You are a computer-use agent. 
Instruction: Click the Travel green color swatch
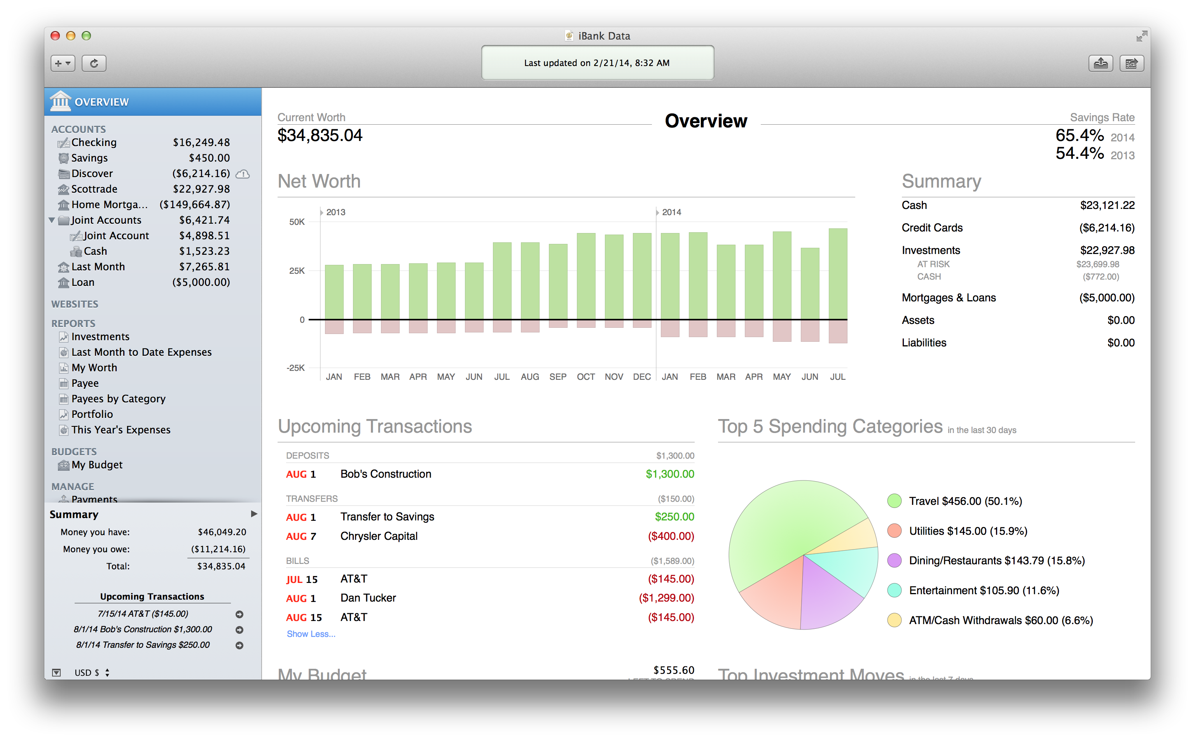pos(894,501)
